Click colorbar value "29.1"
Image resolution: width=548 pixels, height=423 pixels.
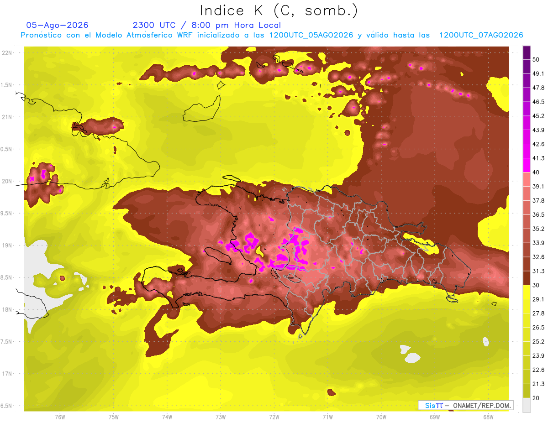[x=538, y=299]
